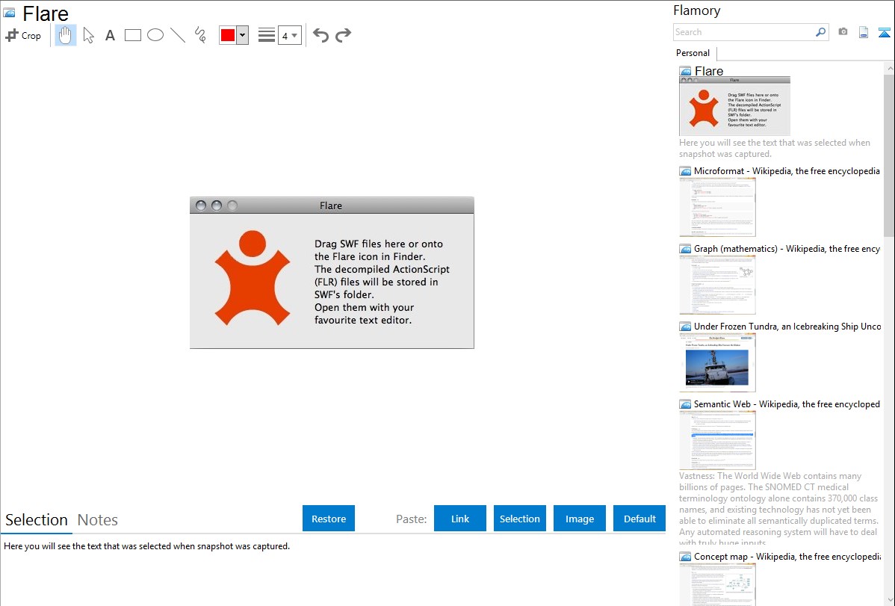
Task: Undo the last edit
Action: [320, 35]
